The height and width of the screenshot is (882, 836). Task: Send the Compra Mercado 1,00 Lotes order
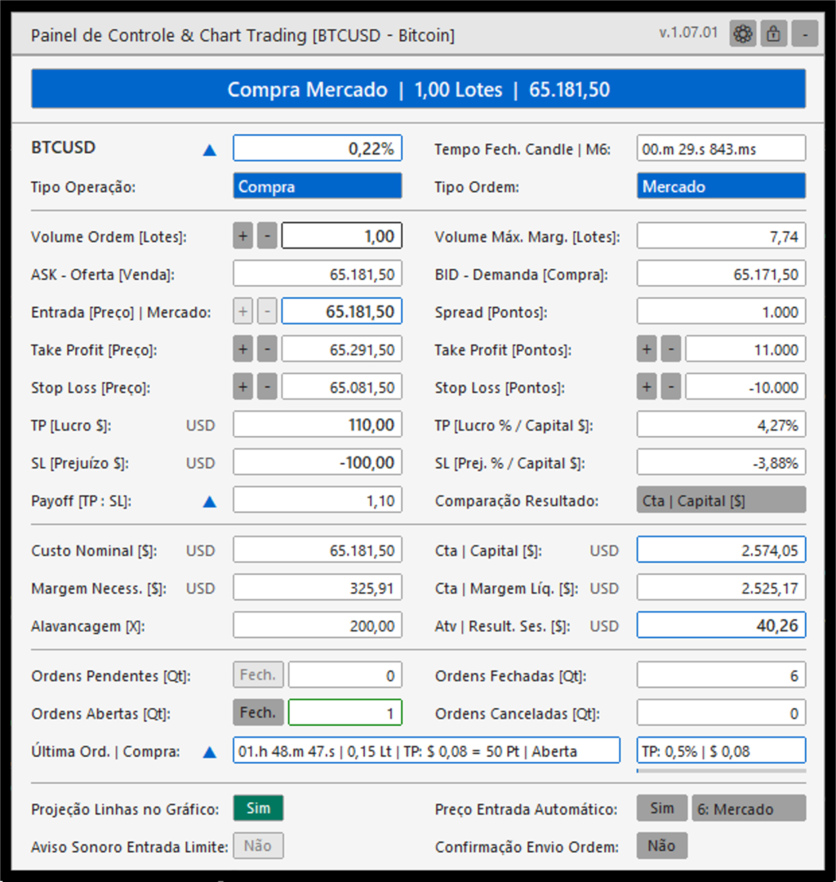[x=418, y=90]
